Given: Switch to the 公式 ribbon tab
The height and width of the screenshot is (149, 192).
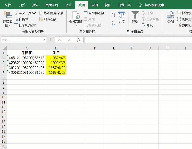Looking at the screenshot, I should (x=68, y=5).
